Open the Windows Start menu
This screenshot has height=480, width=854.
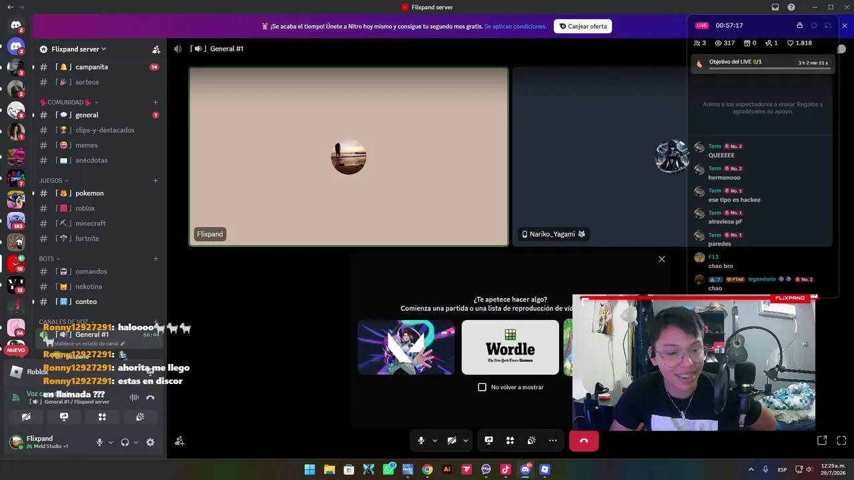310,469
